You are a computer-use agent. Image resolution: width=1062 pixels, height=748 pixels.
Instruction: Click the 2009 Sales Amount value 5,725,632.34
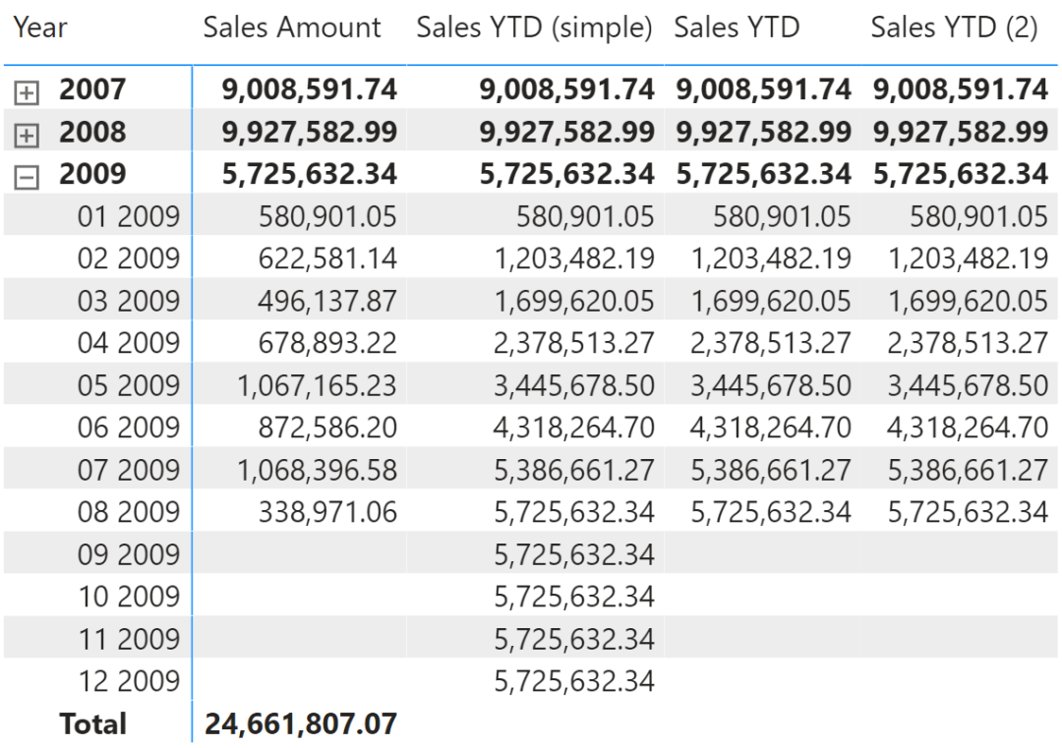coord(310,175)
